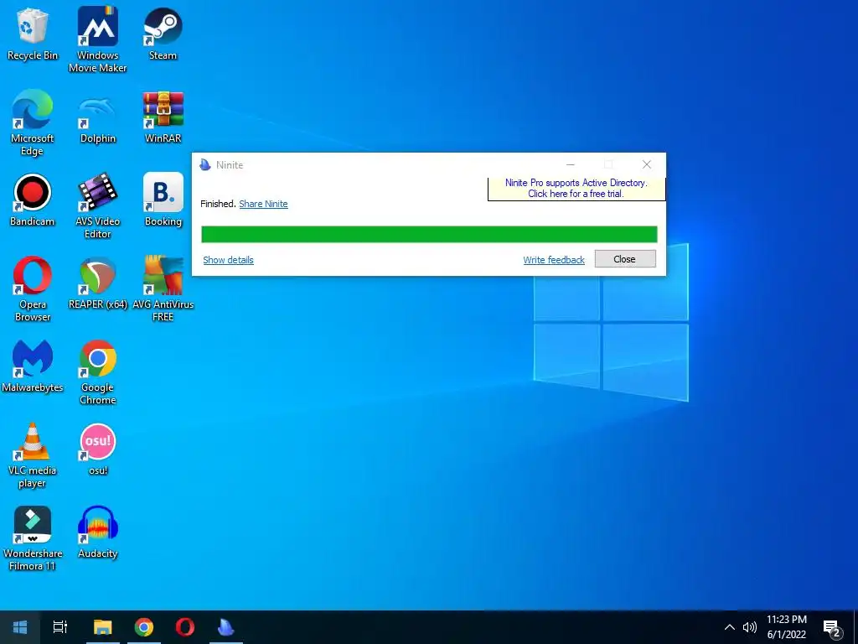Screen dimensions: 858x644
Task: Select the WinRAR desktop shortcut
Action: 163,117
